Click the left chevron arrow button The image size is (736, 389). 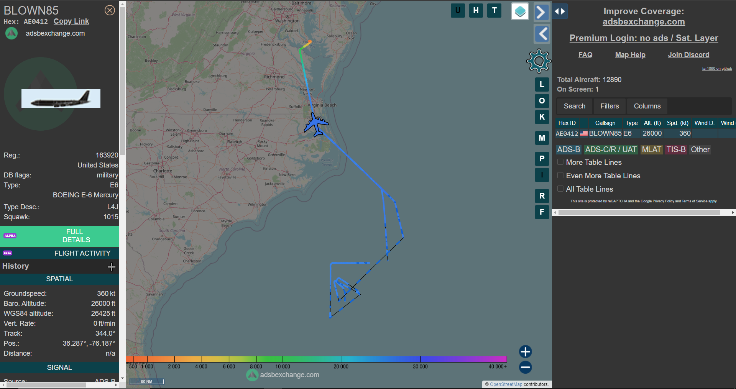click(x=542, y=34)
